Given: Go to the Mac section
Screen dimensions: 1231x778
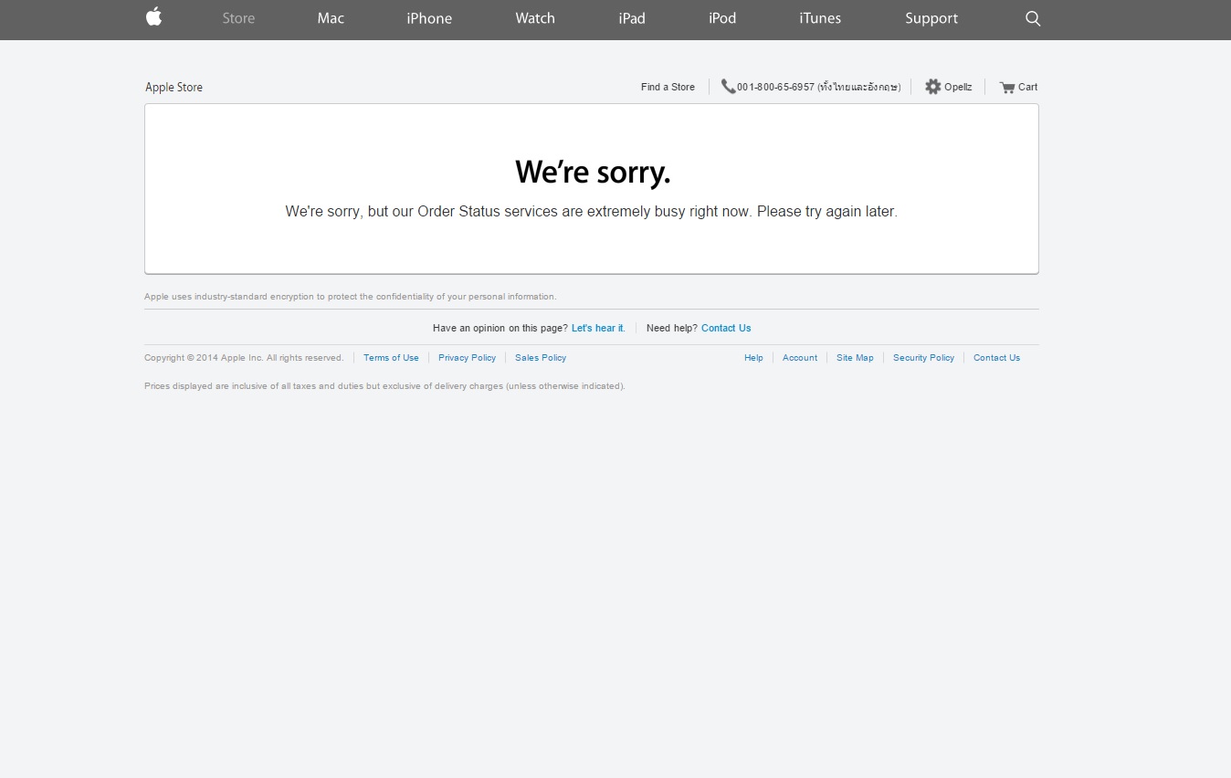Looking at the screenshot, I should 331,18.
